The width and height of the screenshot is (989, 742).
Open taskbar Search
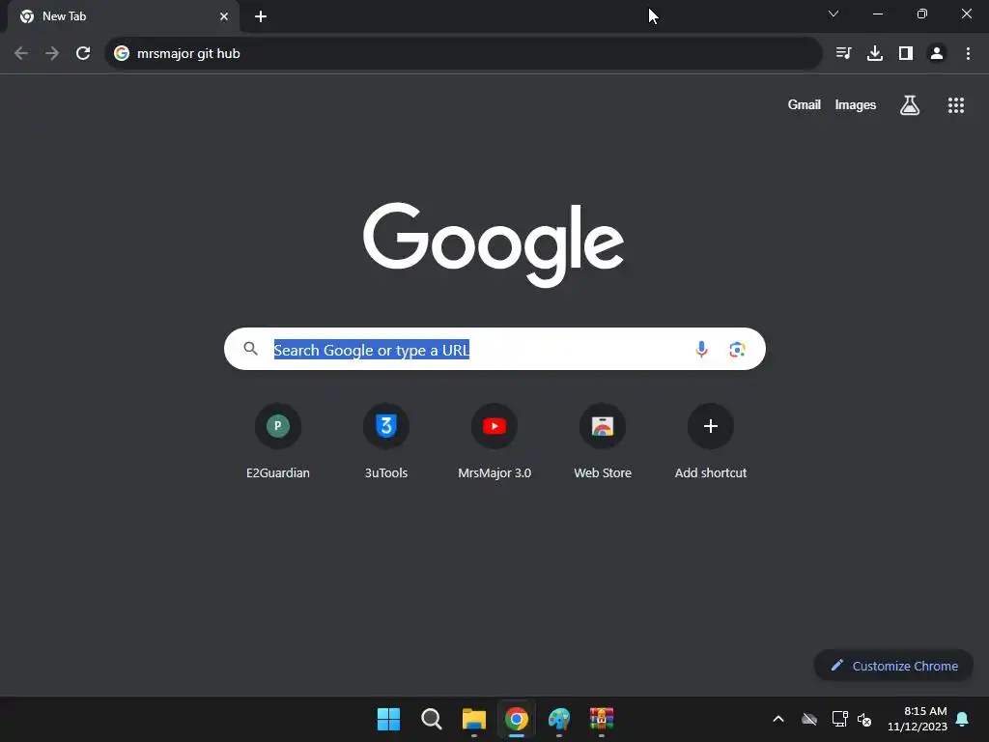coord(432,719)
